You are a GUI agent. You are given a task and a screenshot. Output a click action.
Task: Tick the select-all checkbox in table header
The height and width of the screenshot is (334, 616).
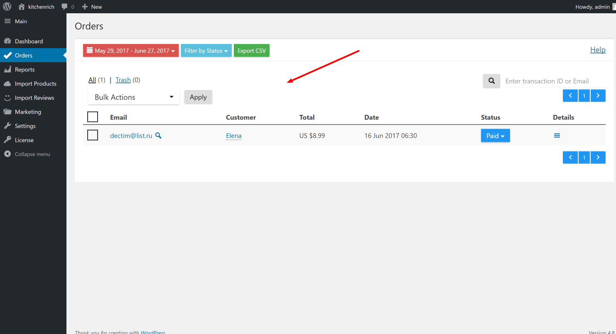(93, 117)
